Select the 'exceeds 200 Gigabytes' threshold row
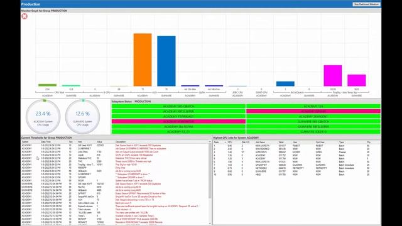 pyautogui.click(x=115, y=145)
